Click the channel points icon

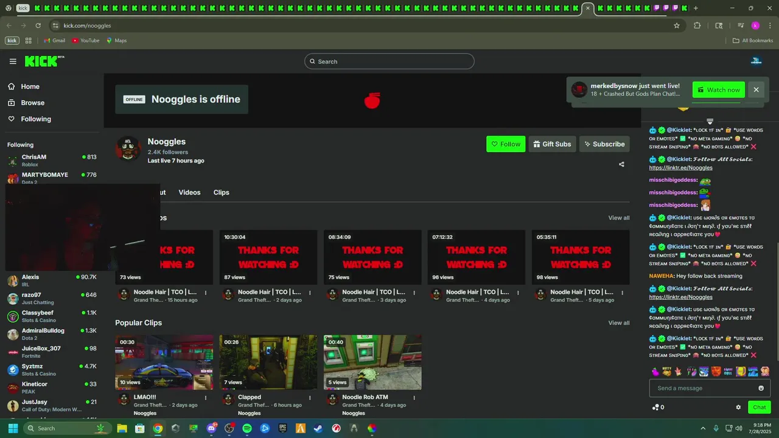(655, 408)
